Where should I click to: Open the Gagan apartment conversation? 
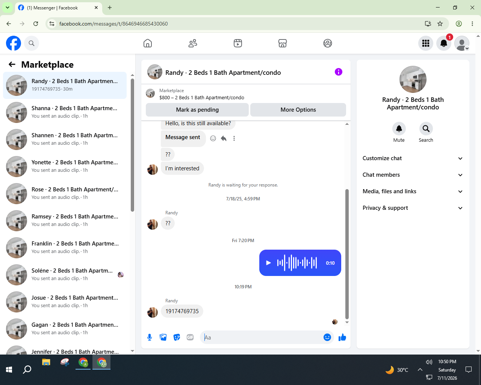(x=65, y=329)
